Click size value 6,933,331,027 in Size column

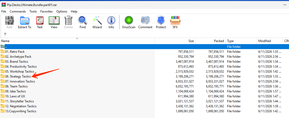pyautogui.click(x=185, y=81)
